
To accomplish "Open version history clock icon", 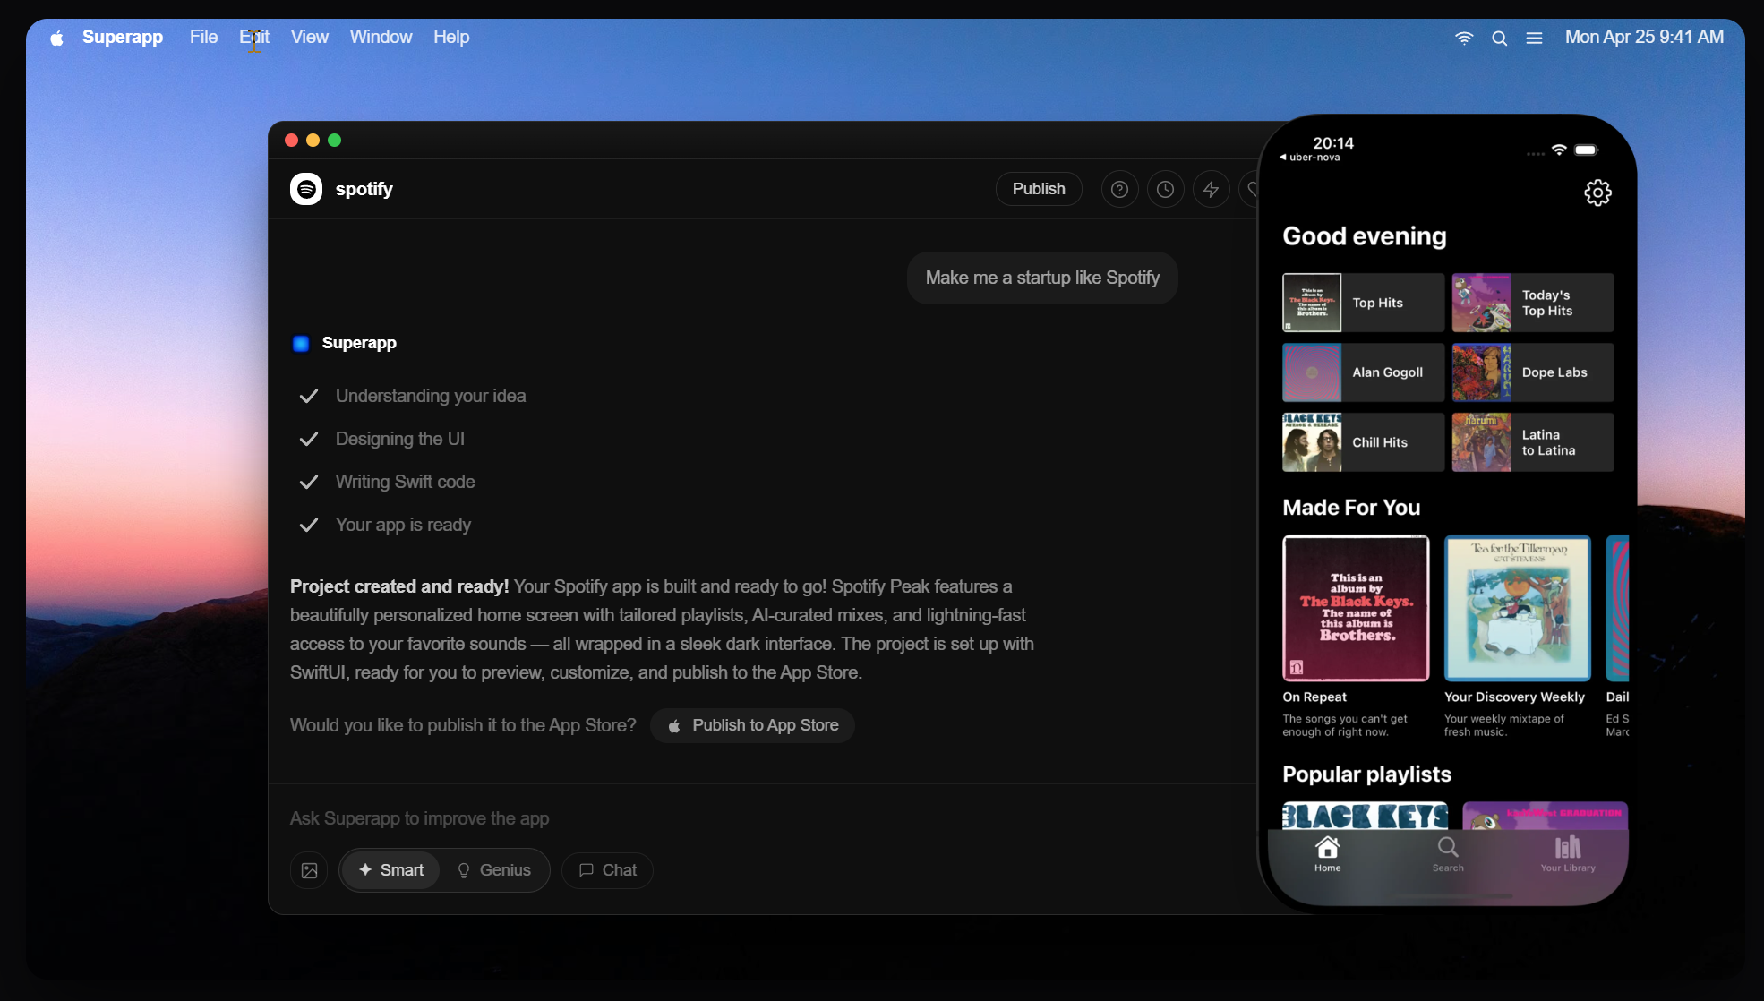I will 1165,189.
